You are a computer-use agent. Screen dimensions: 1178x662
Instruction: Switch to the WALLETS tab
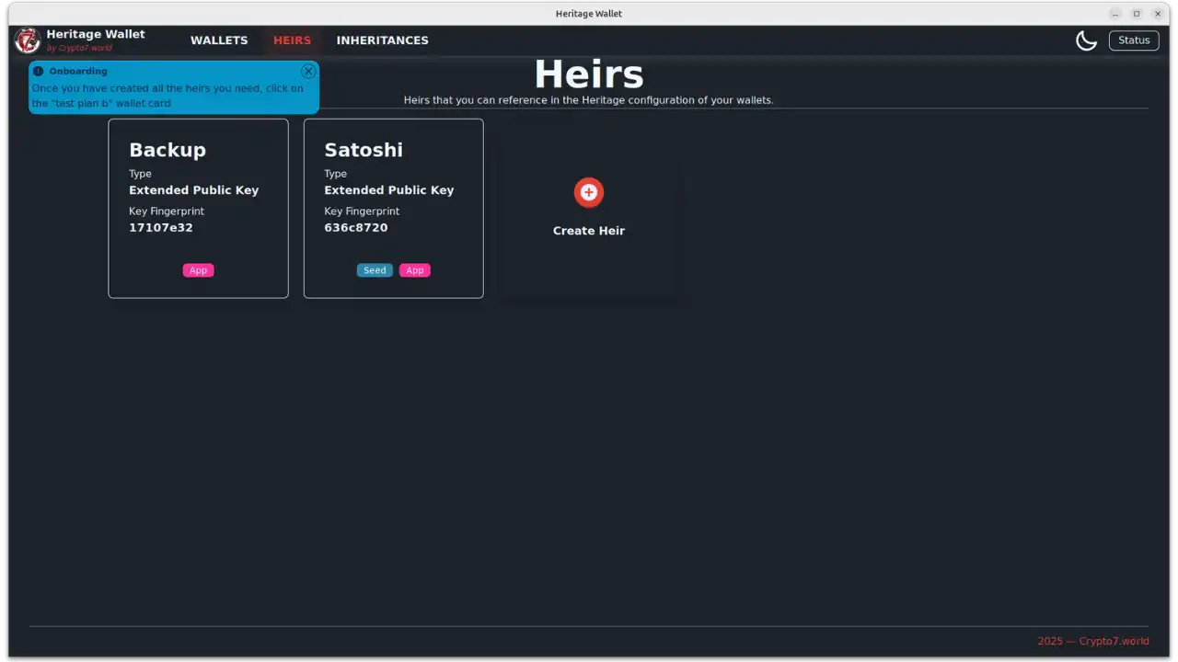coord(219,40)
